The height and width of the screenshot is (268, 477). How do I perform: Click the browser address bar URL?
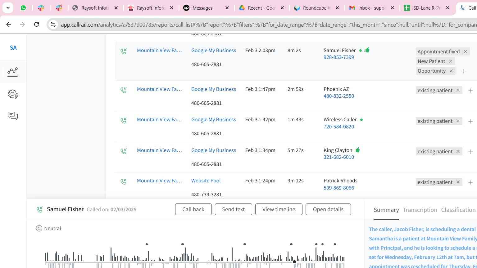[269, 25]
